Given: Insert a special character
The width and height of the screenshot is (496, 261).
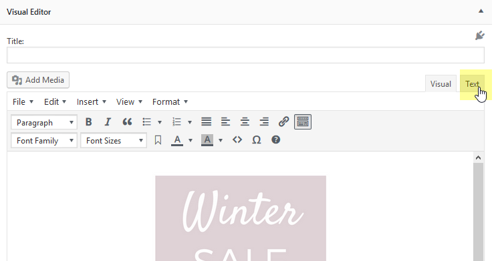Looking at the screenshot, I should [x=257, y=140].
